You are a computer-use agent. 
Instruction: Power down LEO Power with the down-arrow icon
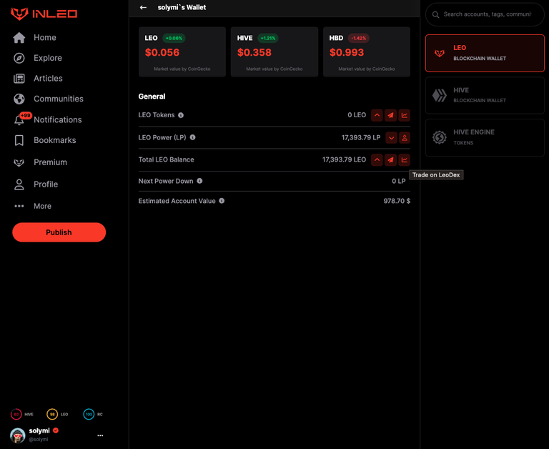[x=391, y=138]
